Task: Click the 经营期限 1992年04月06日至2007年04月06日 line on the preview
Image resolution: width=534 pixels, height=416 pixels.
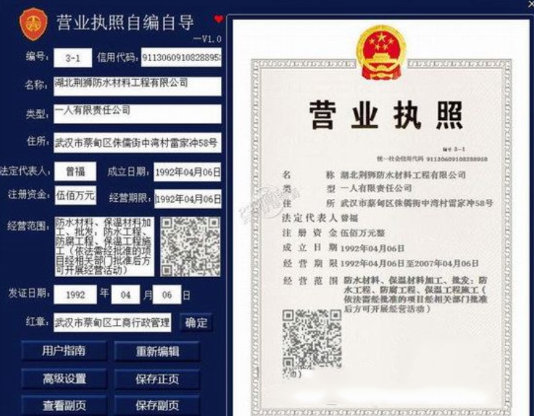Action: click(x=380, y=263)
